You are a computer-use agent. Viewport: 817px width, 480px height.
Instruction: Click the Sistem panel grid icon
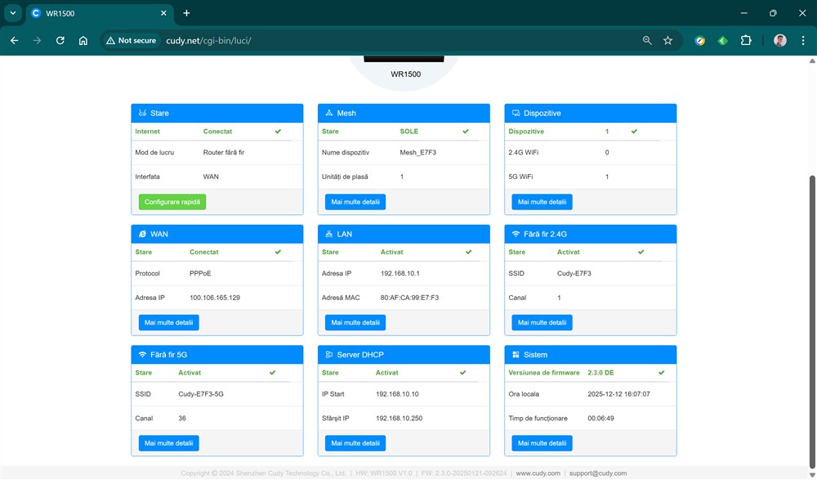[516, 355]
